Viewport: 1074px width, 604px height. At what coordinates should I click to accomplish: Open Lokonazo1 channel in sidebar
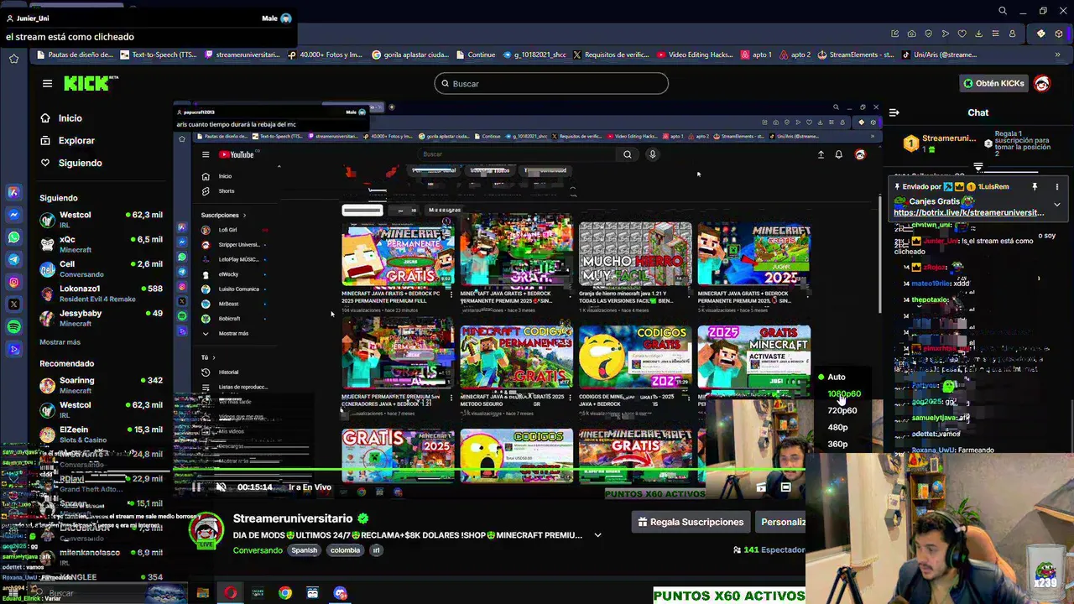click(102, 293)
